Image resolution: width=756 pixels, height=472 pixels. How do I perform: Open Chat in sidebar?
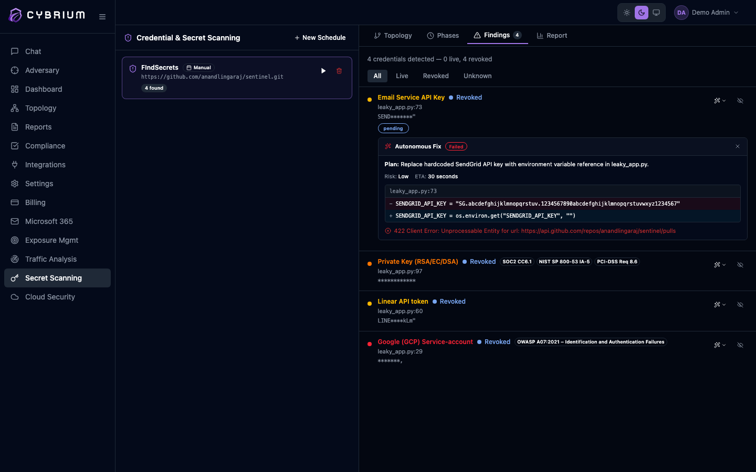(57, 51)
